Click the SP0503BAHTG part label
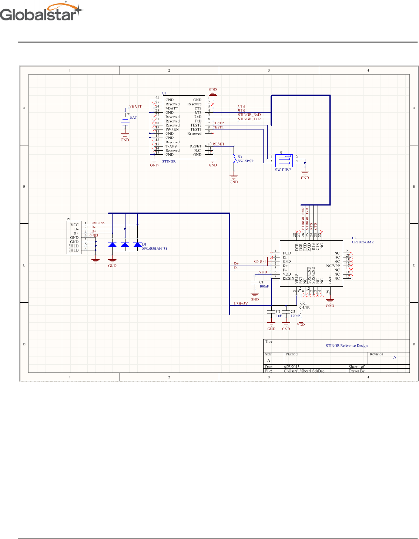The width and height of the screenshot is (419, 539). click(x=154, y=249)
